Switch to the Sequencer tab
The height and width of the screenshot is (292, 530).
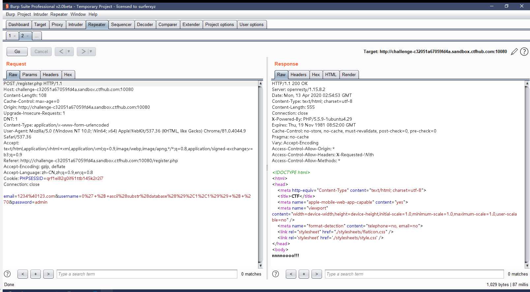121,24
